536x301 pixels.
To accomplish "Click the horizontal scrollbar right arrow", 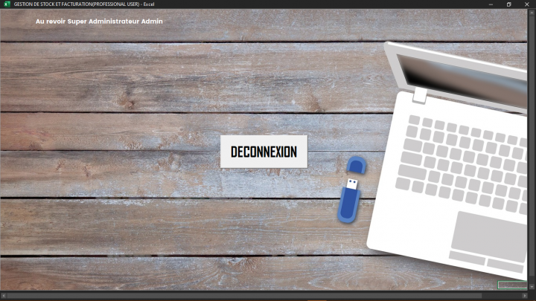I will click(x=524, y=295).
